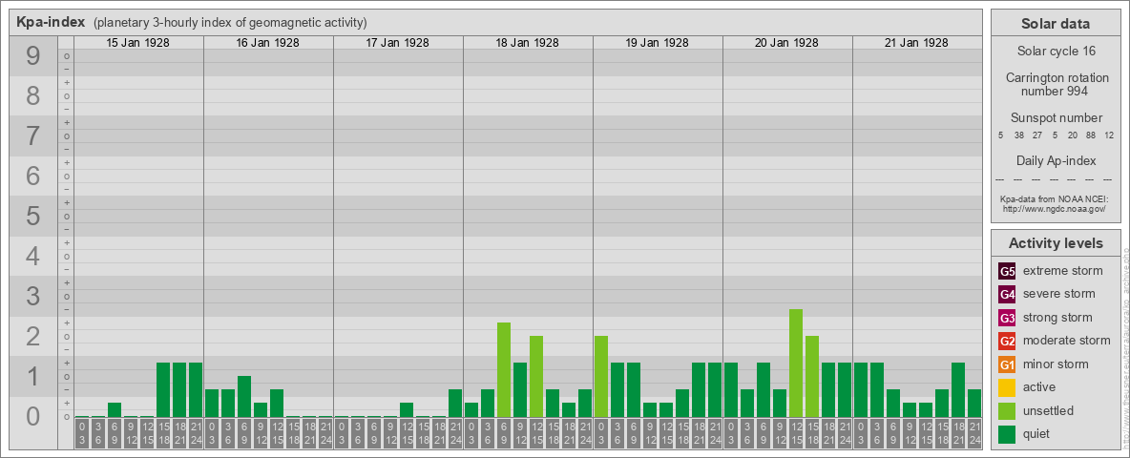Click the 06-09 quiet bar on 16 Jan
The width and height of the screenshot is (1130, 458).
[244, 397]
